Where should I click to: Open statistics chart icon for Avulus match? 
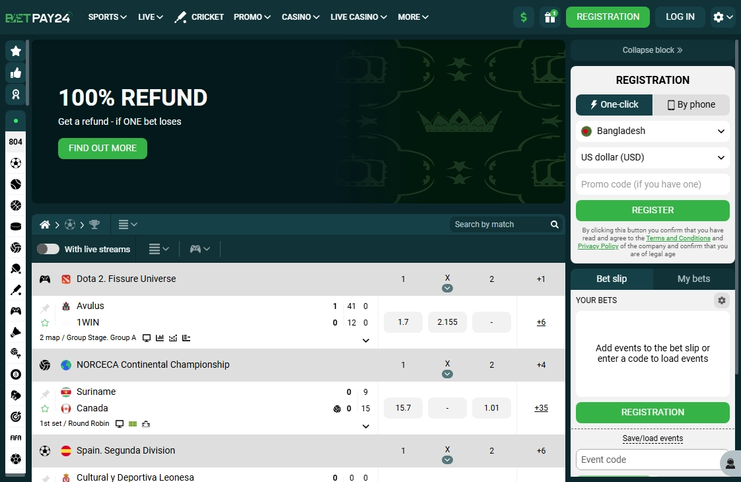(160, 338)
